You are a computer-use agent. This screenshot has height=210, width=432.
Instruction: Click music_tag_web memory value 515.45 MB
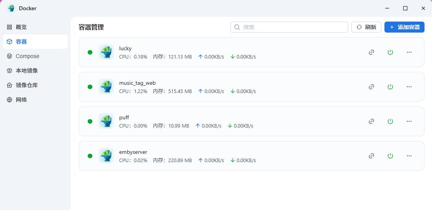(x=180, y=91)
